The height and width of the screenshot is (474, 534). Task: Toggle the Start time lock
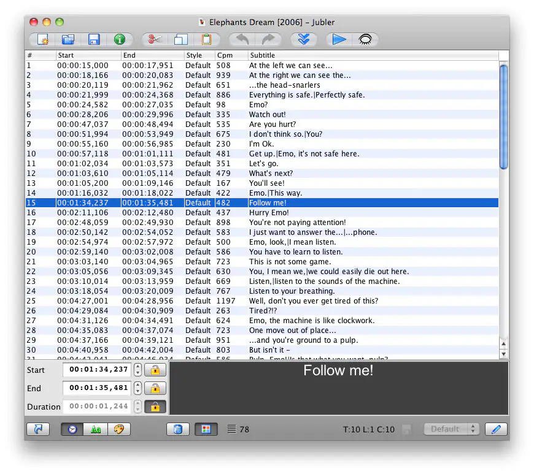click(x=155, y=370)
